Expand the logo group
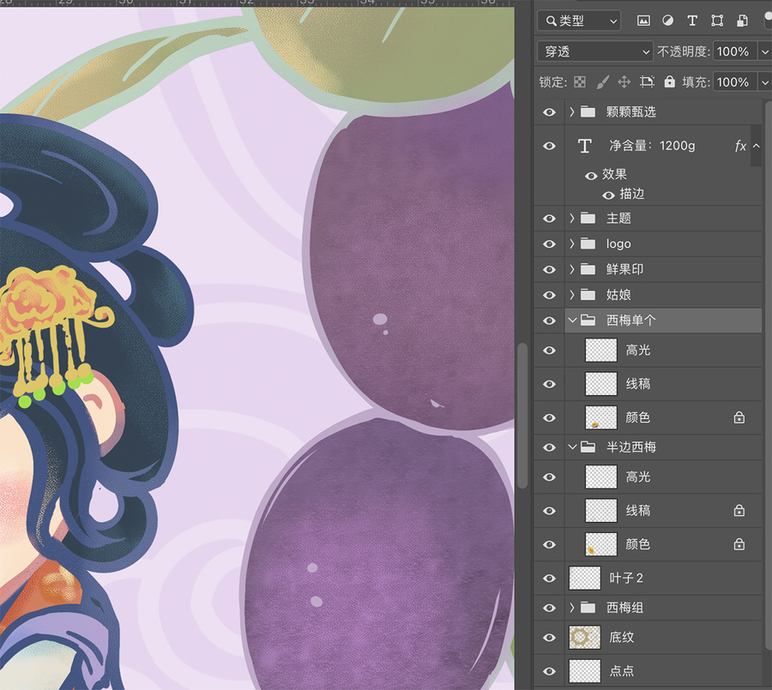The width and height of the screenshot is (772, 690). point(571,243)
